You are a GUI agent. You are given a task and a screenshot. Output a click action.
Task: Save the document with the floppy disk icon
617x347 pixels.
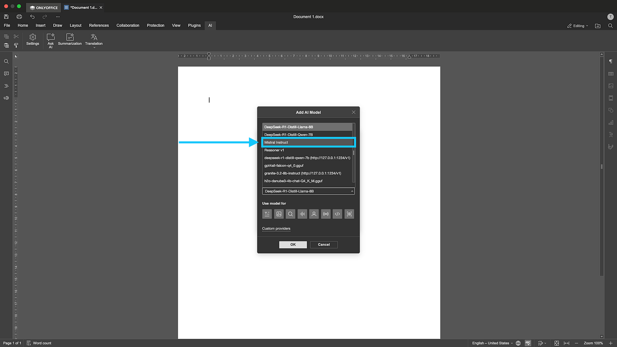[x=6, y=17]
